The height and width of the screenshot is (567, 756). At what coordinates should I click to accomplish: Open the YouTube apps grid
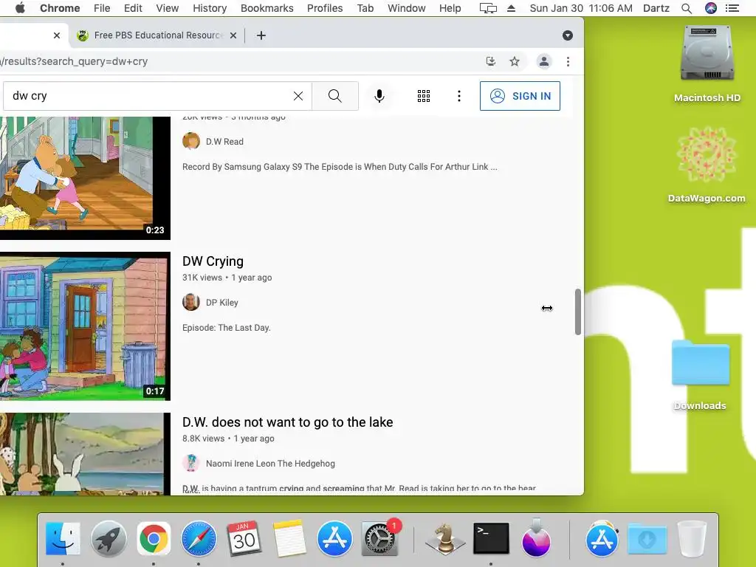(423, 96)
